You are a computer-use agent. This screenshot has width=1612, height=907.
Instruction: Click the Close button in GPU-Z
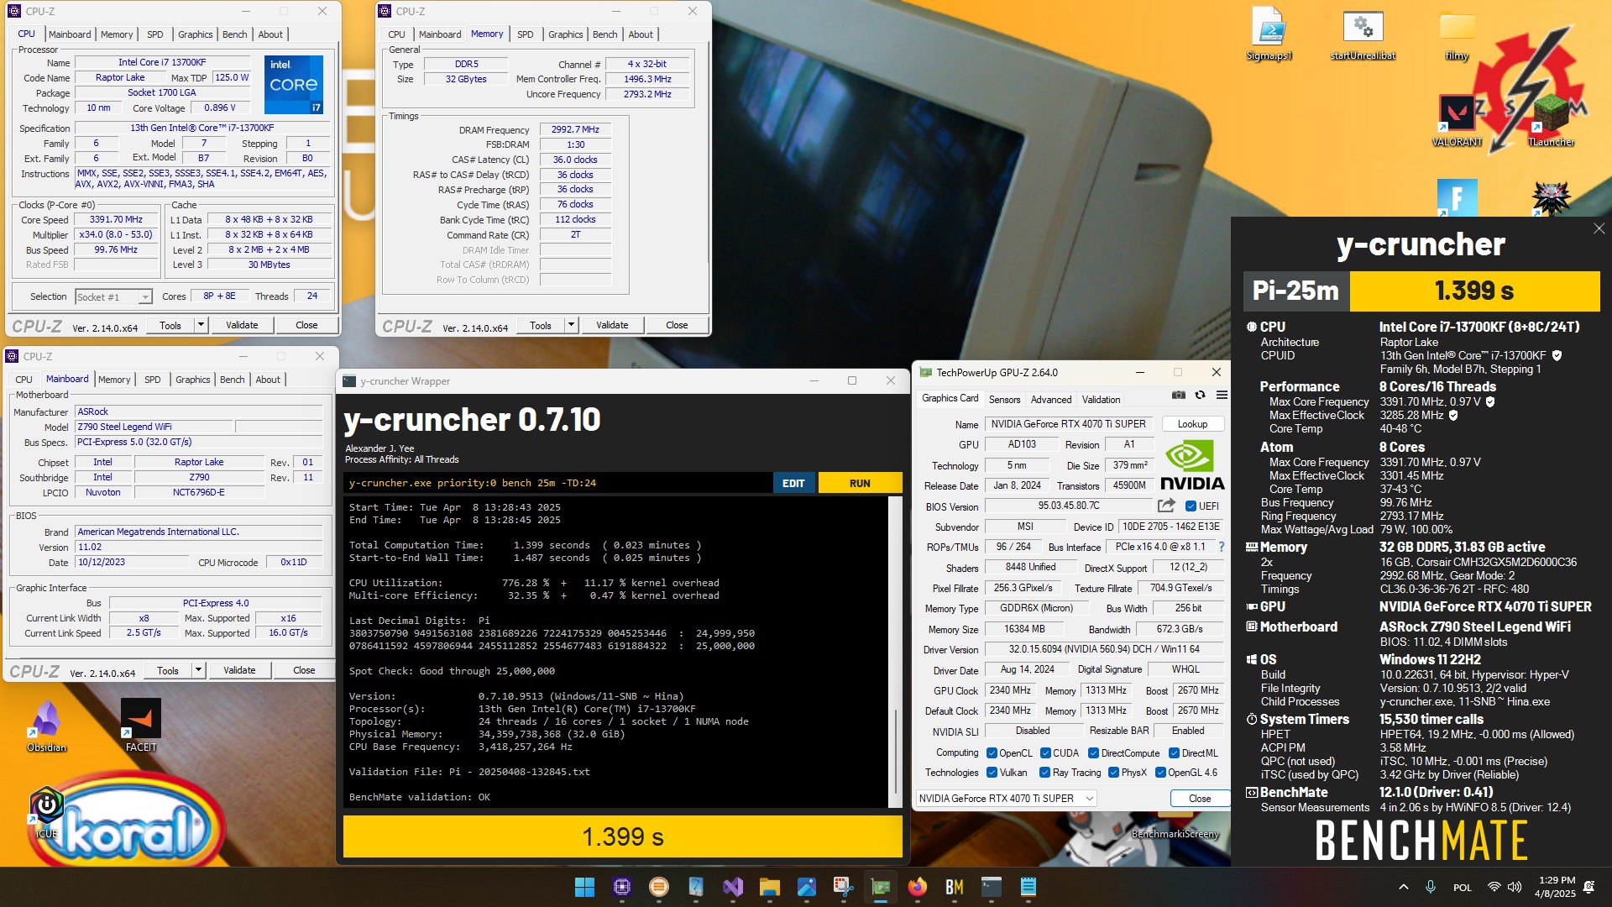click(x=1200, y=799)
